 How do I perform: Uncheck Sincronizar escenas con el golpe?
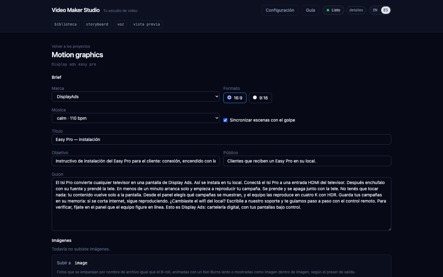225,120
